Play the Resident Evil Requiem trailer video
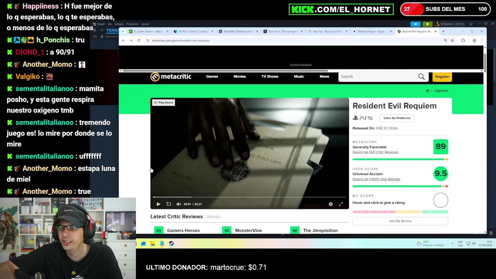Viewport: 496px width, 279px height. pyautogui.click(x=158, y=204)
